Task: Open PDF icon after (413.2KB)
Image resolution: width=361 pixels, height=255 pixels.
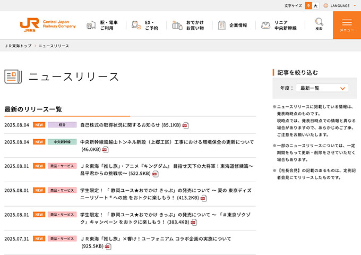Action: pos(203,198)
